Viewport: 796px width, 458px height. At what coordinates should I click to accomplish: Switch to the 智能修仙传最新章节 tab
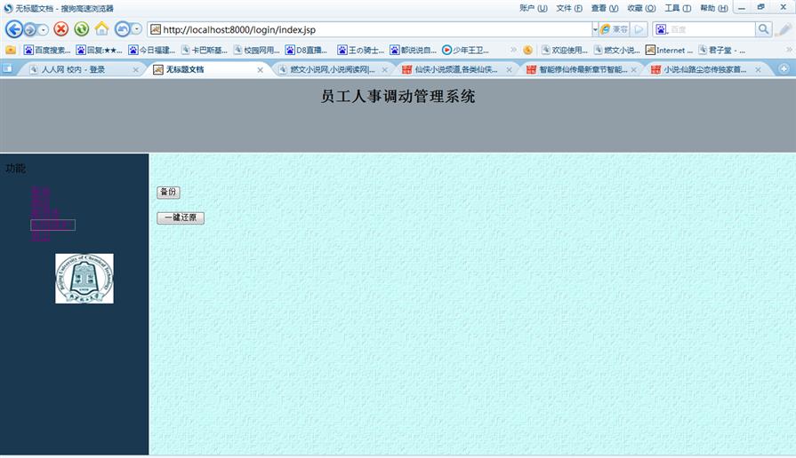(x=583, y=69)
